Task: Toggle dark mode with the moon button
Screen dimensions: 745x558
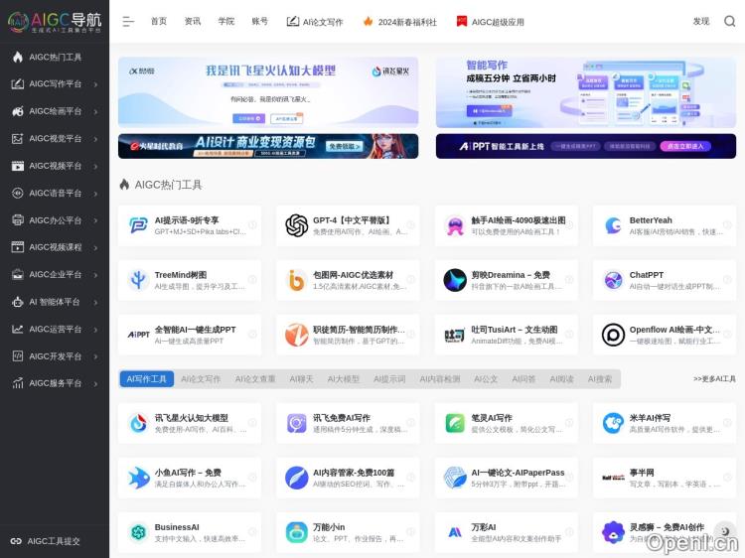Action: tap(726, 531)
